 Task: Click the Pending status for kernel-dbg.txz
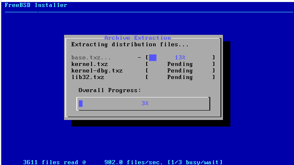[x=180, y=71]
